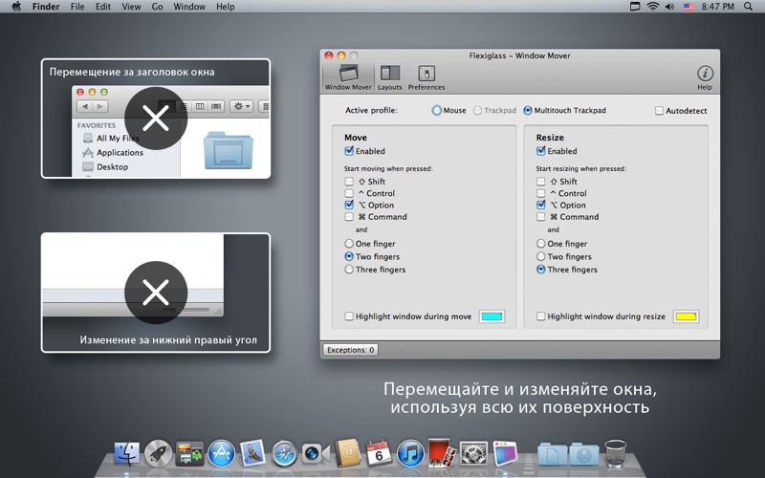Toggle Enabled checkbox under Move
Viewport: 765px width, 478px height.
[x=349, y=151]
